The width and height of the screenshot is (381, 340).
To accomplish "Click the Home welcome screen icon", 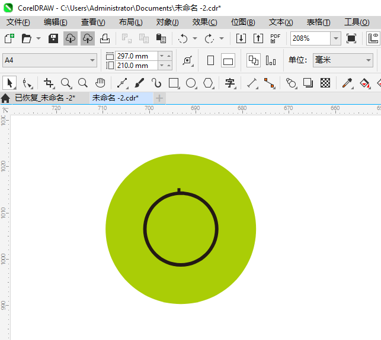I will (5, 99).
